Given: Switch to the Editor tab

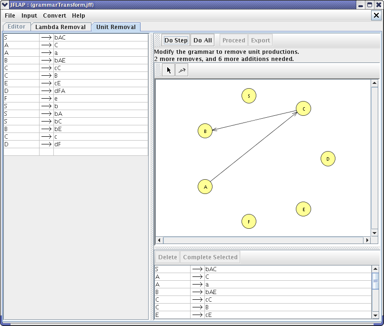Looking at the screenshot, I should [16, 27].
